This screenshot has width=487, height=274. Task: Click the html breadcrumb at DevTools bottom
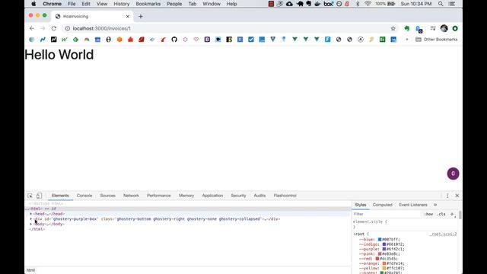(x=30, y=270)
